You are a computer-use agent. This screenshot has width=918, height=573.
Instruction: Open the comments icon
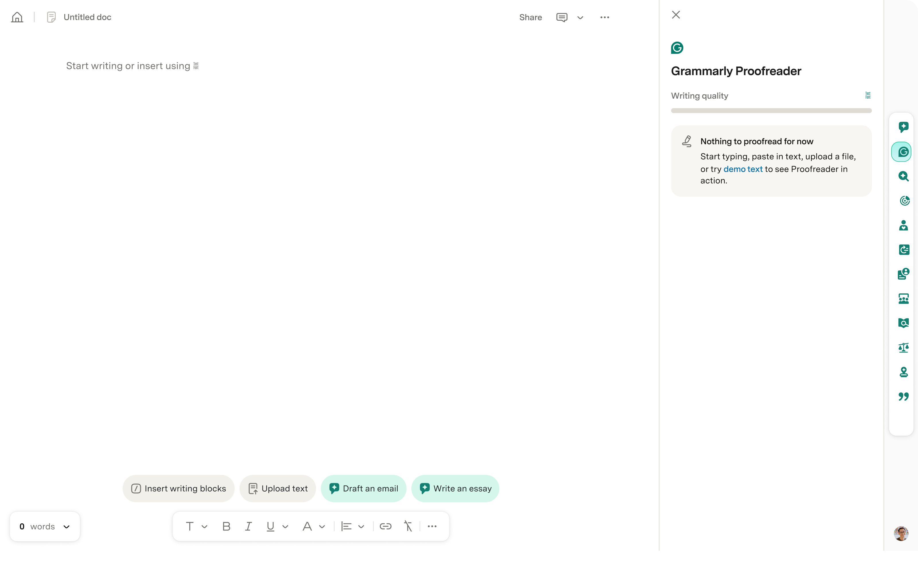point(561,17)
